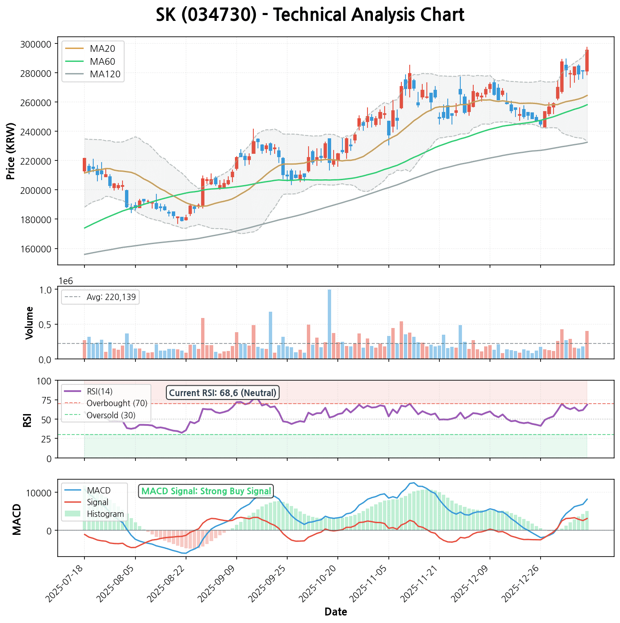
Task: Click the last red candlestick on price chart
Action: (x=587, y=61)
